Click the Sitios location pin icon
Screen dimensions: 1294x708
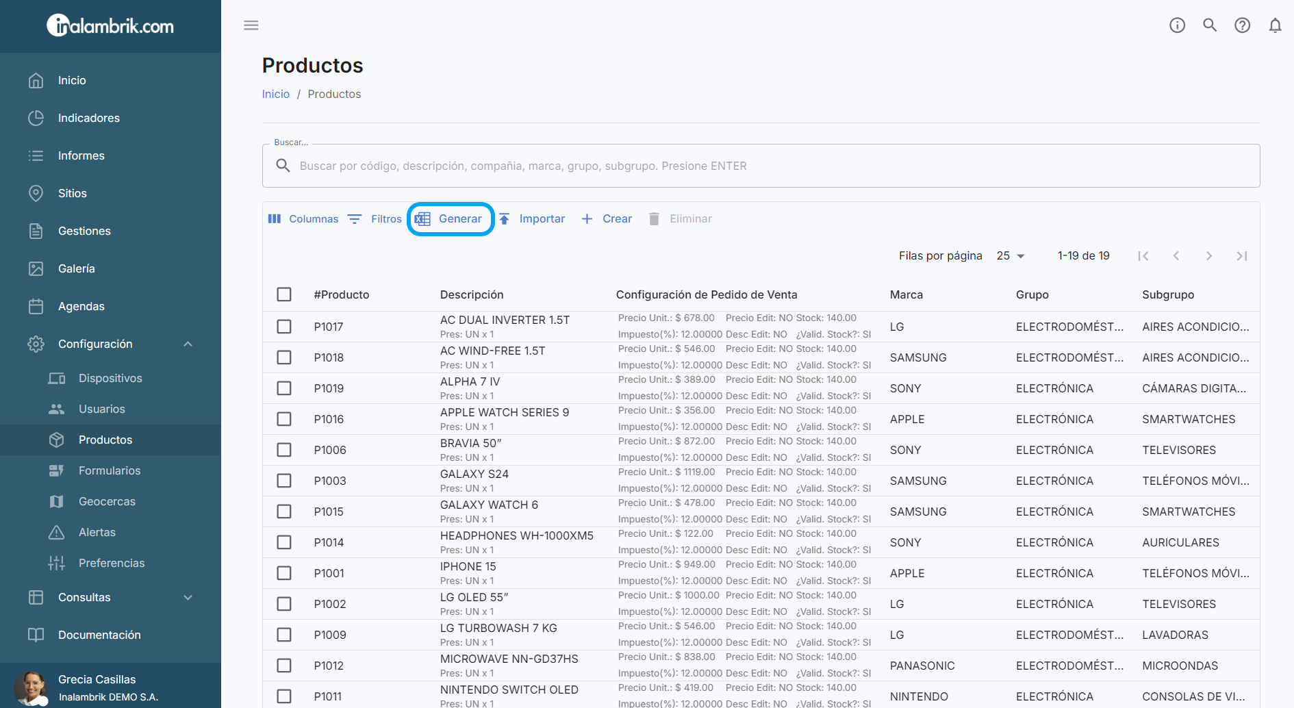pyautogui.click(x=36, y=193)
